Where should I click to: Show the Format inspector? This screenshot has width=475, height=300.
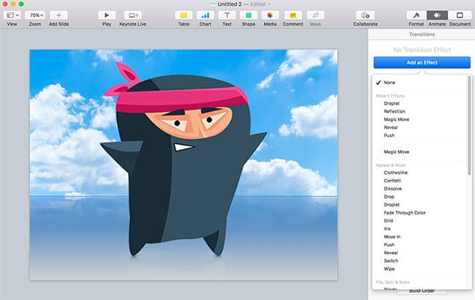(x=417, y=15)
